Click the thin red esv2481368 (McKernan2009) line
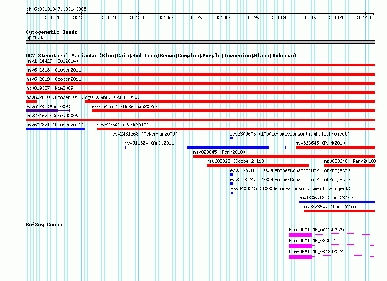The height and width of the screenshot is (281, 387). point(160,138)
